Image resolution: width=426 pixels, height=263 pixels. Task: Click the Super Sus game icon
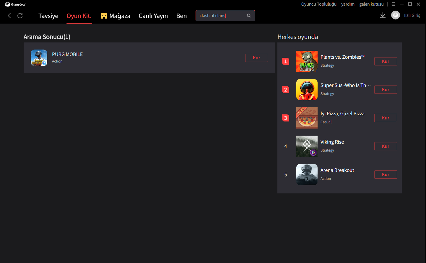tap(307, 90)
